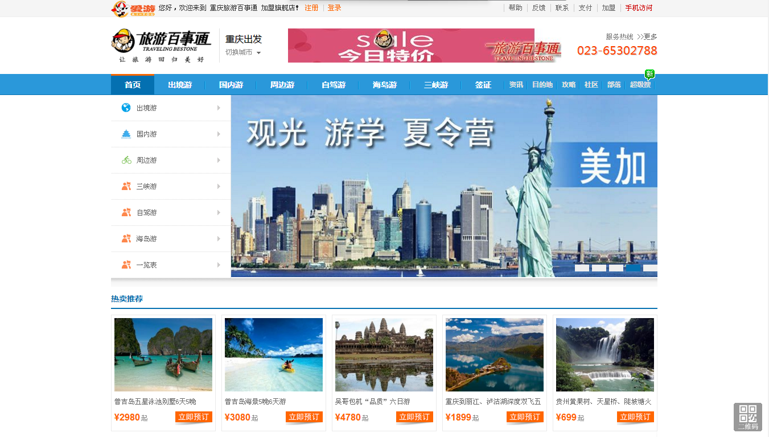This screenshot has width=769, height=437.
Task: Book 普吉岛五星泳池别墅 with 立即预订
Action: click(x=194, y=417)
